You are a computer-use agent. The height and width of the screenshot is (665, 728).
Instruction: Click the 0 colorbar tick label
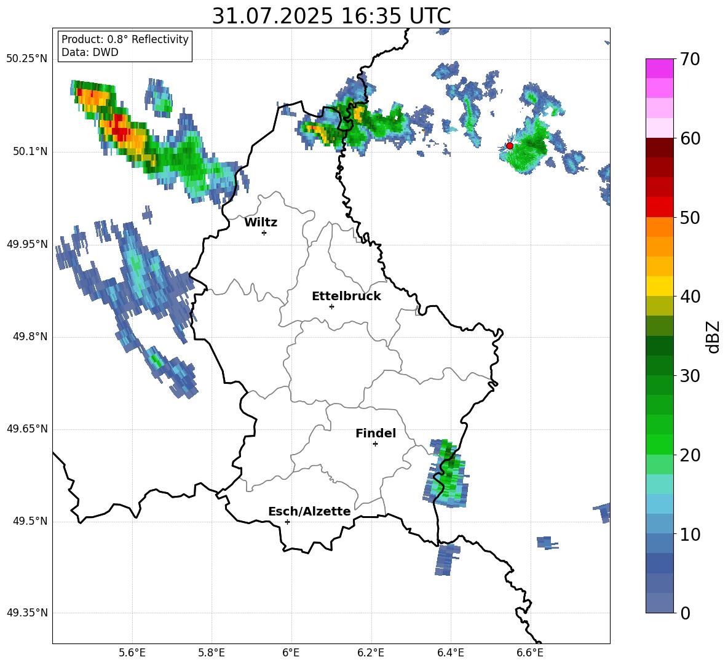685,613
